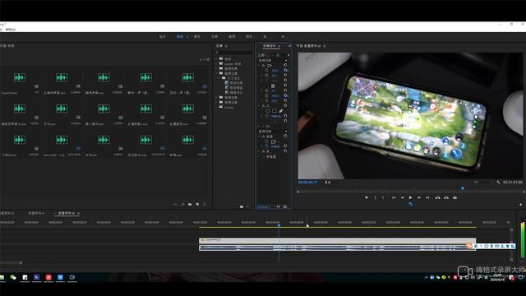Toggle Scale stopwatch animation
526x296 pixels.
tap(266, 76)
